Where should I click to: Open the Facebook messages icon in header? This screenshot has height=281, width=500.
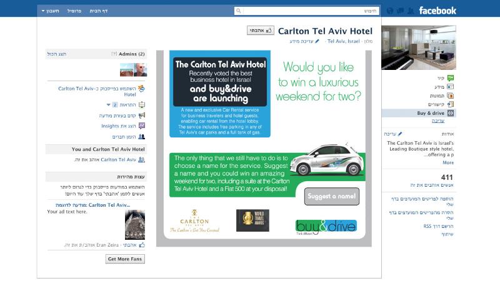tap(400, 11)
